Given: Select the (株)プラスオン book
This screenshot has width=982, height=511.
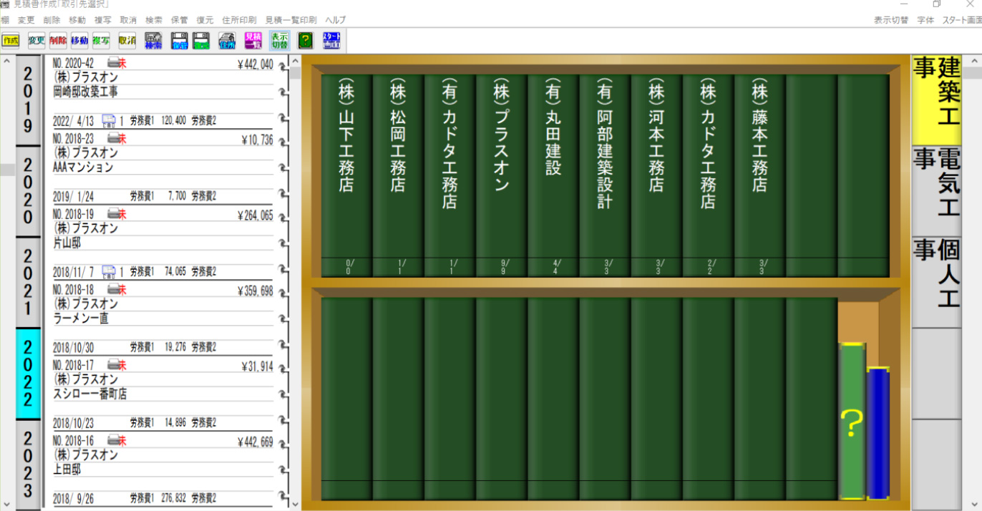Looking at the screenshot, I should [x=501, y=175].
